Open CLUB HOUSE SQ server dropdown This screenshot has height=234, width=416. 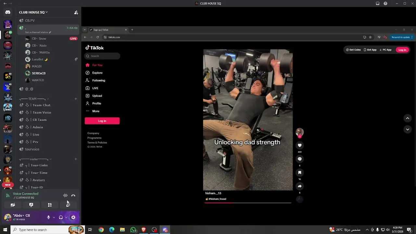click(x=33, y=12)
